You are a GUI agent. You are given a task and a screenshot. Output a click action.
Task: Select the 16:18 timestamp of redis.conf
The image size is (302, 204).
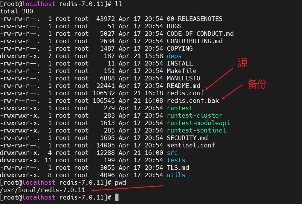pyautogui.click(x=154, y=93)
